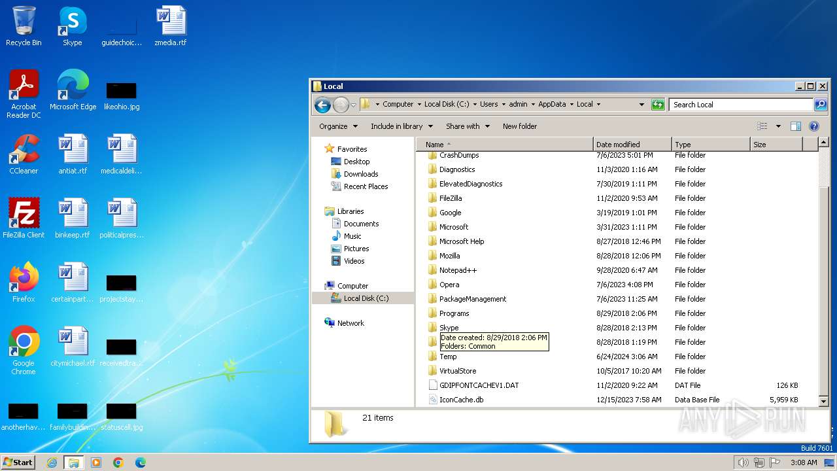This screenshot has width=837, height=471.
Task: Open Google Chrome desktop shortcut
Action: (24, 351)
